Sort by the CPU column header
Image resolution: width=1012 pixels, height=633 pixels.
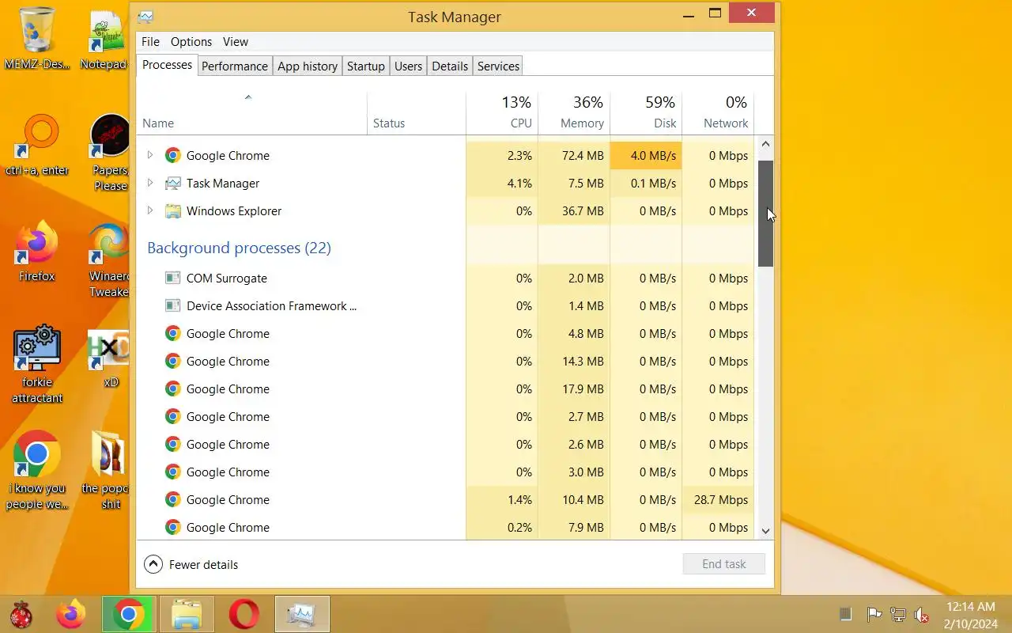tap(502, 113)
